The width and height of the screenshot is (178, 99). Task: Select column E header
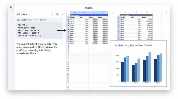112,13
